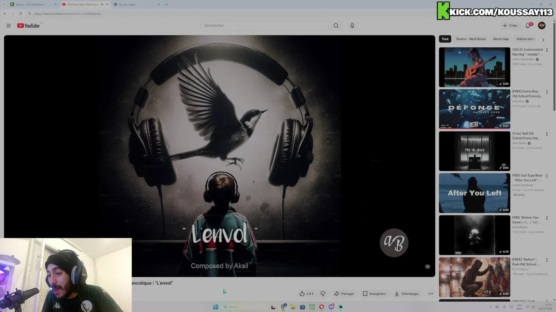Click the search magnifier button
This screenshot has width=556, height=312.
coord(336,26)
